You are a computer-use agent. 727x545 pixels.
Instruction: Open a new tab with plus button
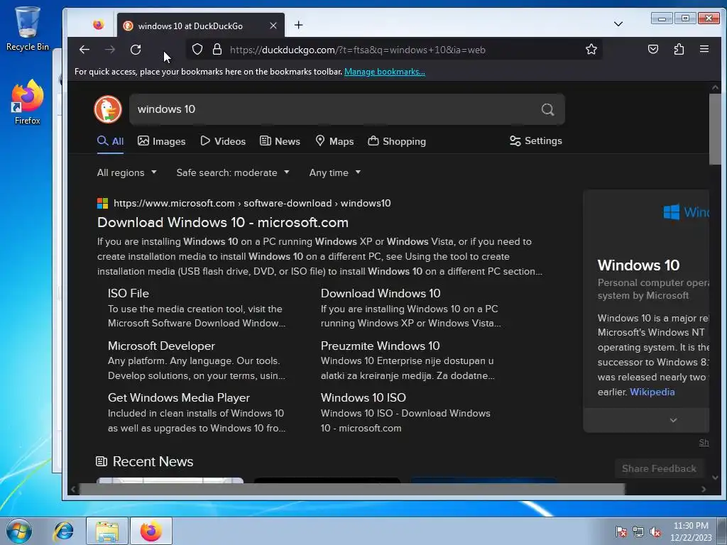tap(299, 25)
